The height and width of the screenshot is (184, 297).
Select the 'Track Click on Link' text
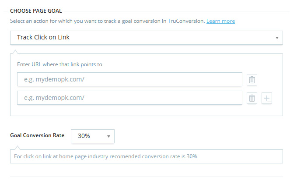coord(43,38)
